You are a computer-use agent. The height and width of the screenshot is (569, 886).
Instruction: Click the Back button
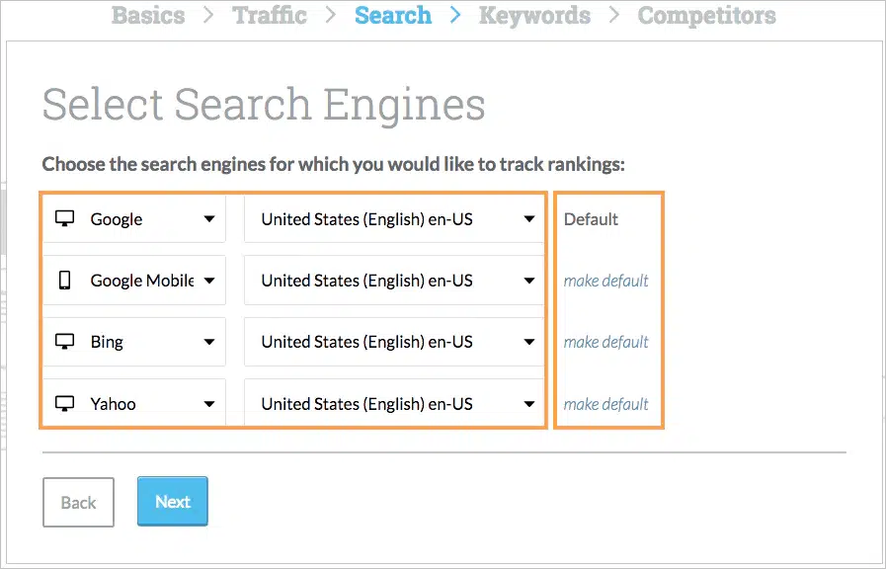tap(78, 502)
